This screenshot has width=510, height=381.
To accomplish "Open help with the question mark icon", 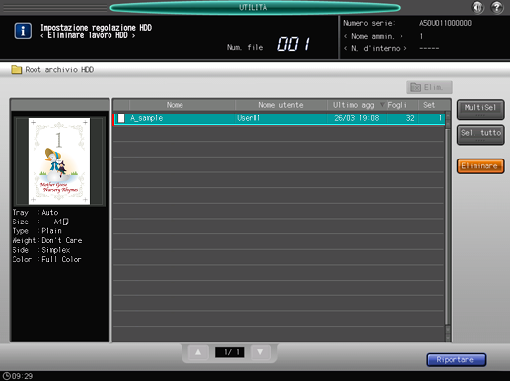I will (497, 7).
